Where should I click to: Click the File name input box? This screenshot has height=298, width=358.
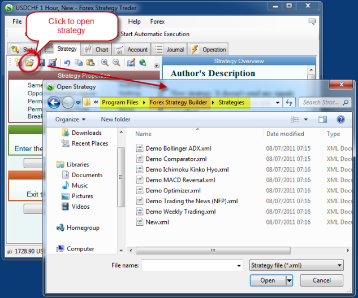point(192,265)
